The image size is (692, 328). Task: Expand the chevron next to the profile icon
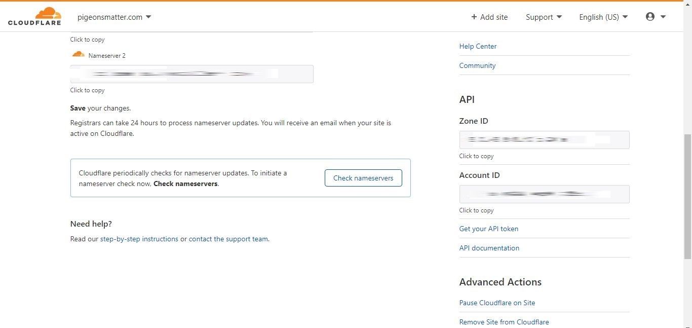tap(663, 16)
